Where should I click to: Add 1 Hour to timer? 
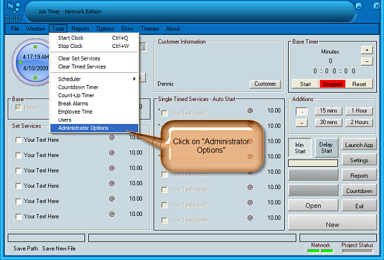[x=359, y=111]
